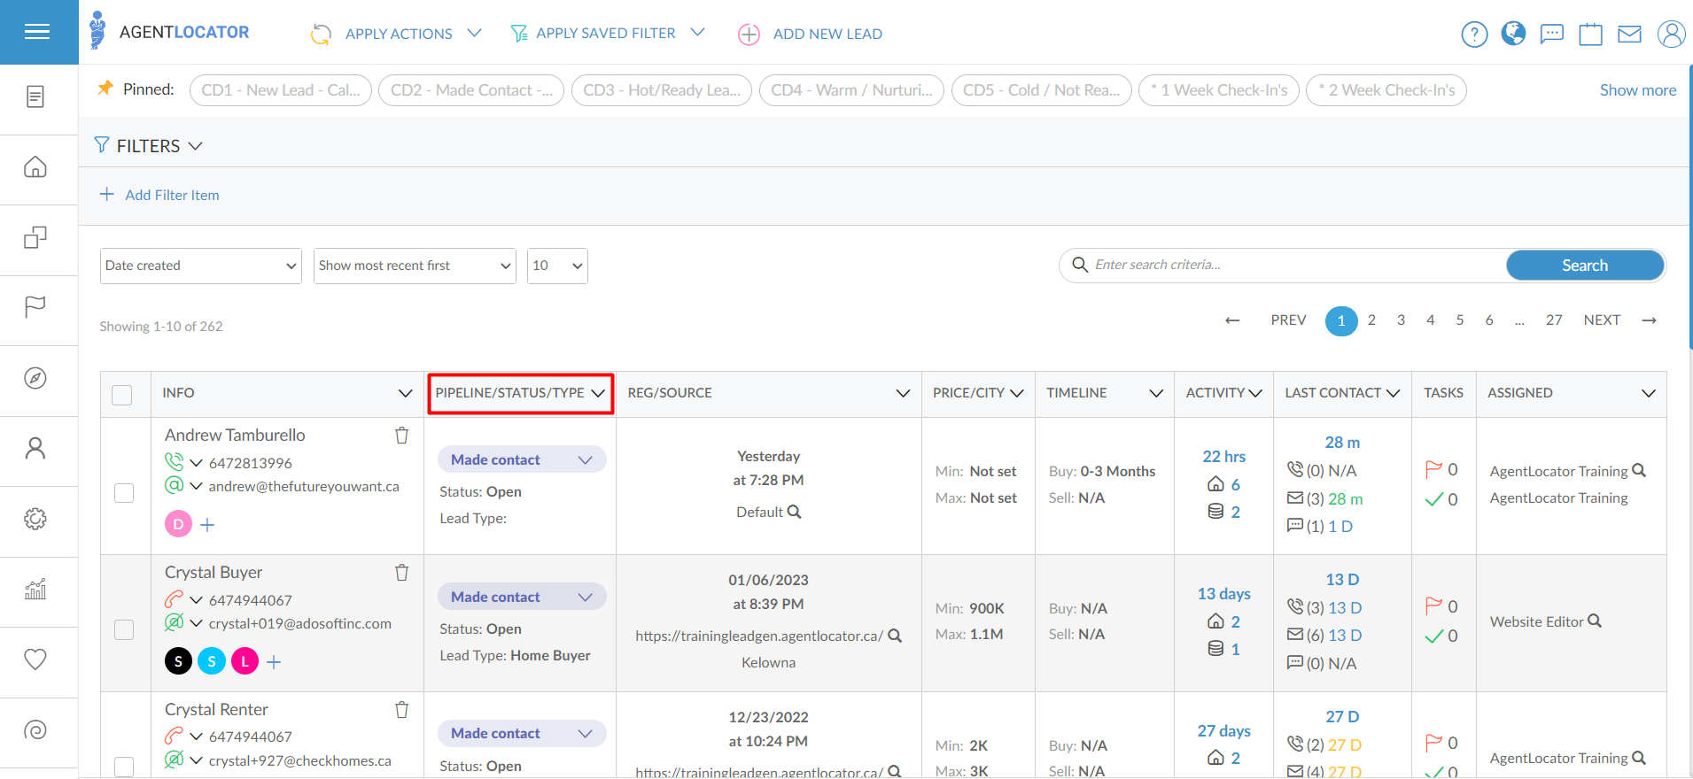1693x779 pixels.
Task: Click the magenta L tag on Crystal Buyer
Action: pos(245,661)
